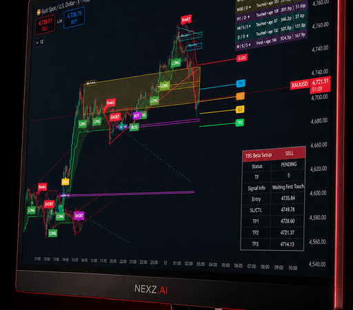This screenshot has height=310, width=353.
Task: Select the purple BUY signal label
Action: [x=137, y=115]
